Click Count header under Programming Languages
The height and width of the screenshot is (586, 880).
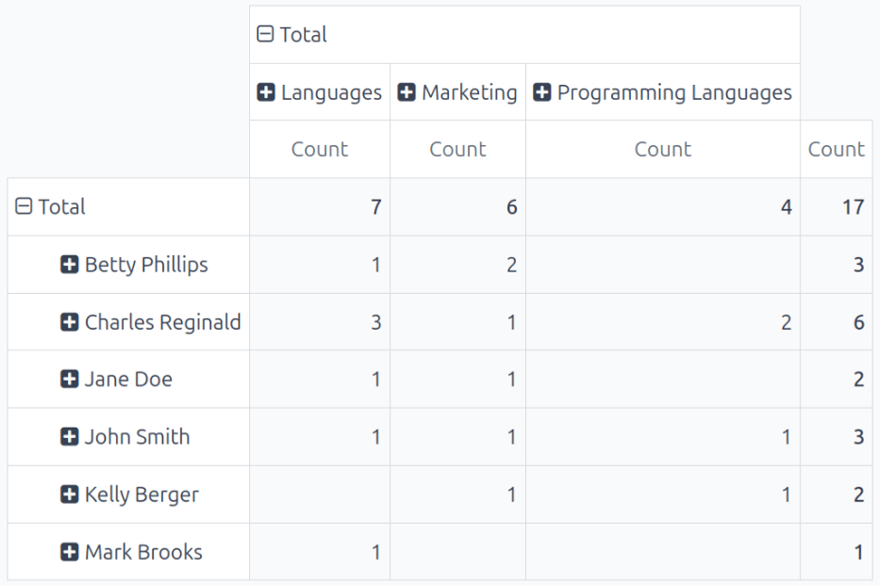tap(662, 149)
